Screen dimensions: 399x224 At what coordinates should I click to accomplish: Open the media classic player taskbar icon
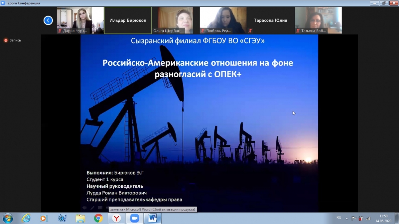tap(62, 218)
